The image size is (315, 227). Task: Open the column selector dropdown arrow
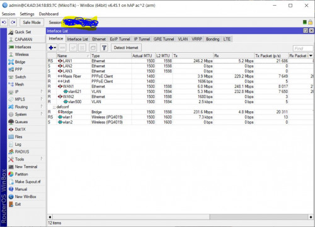(x=311, y=55)
